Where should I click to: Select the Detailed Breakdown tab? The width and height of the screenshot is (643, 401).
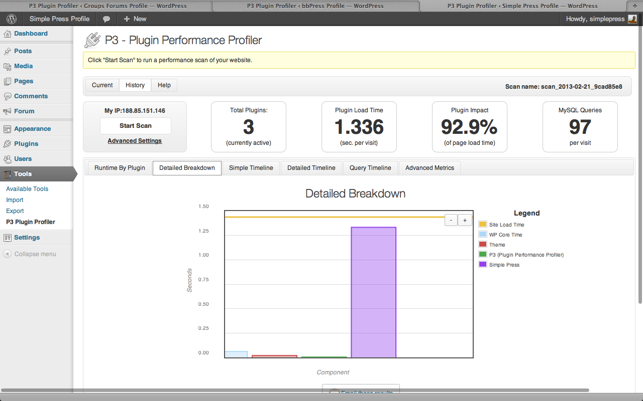(187, 168)
